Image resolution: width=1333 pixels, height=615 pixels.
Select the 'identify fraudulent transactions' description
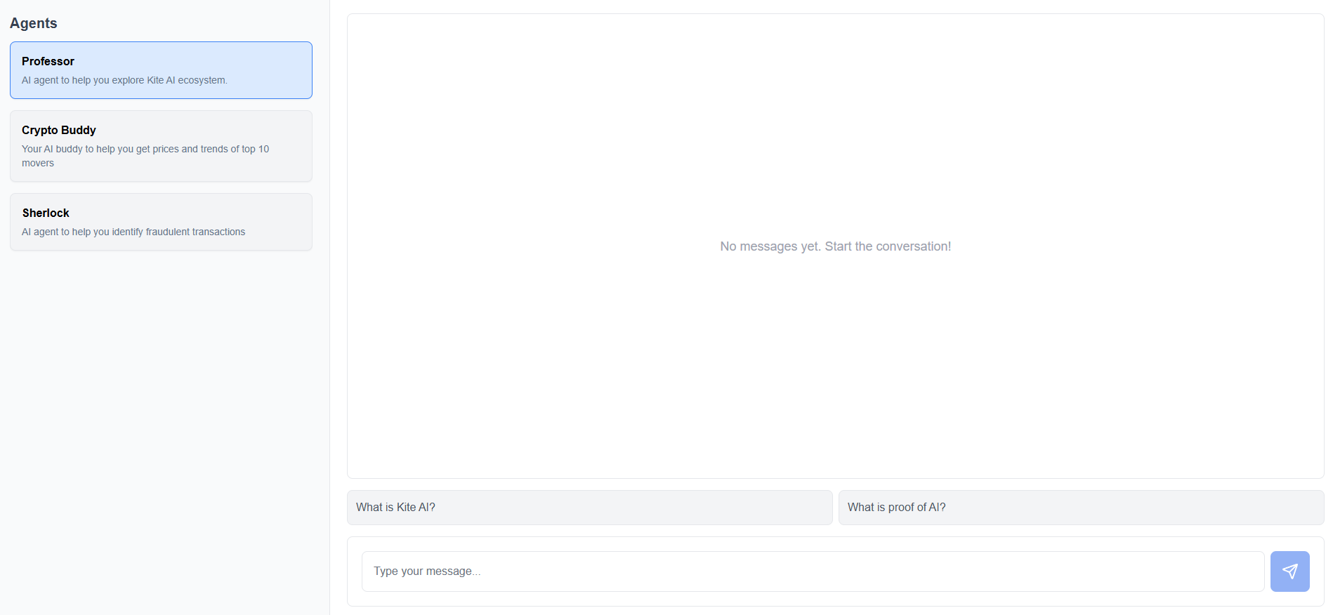pyautogui.click(x=133, y=232)
